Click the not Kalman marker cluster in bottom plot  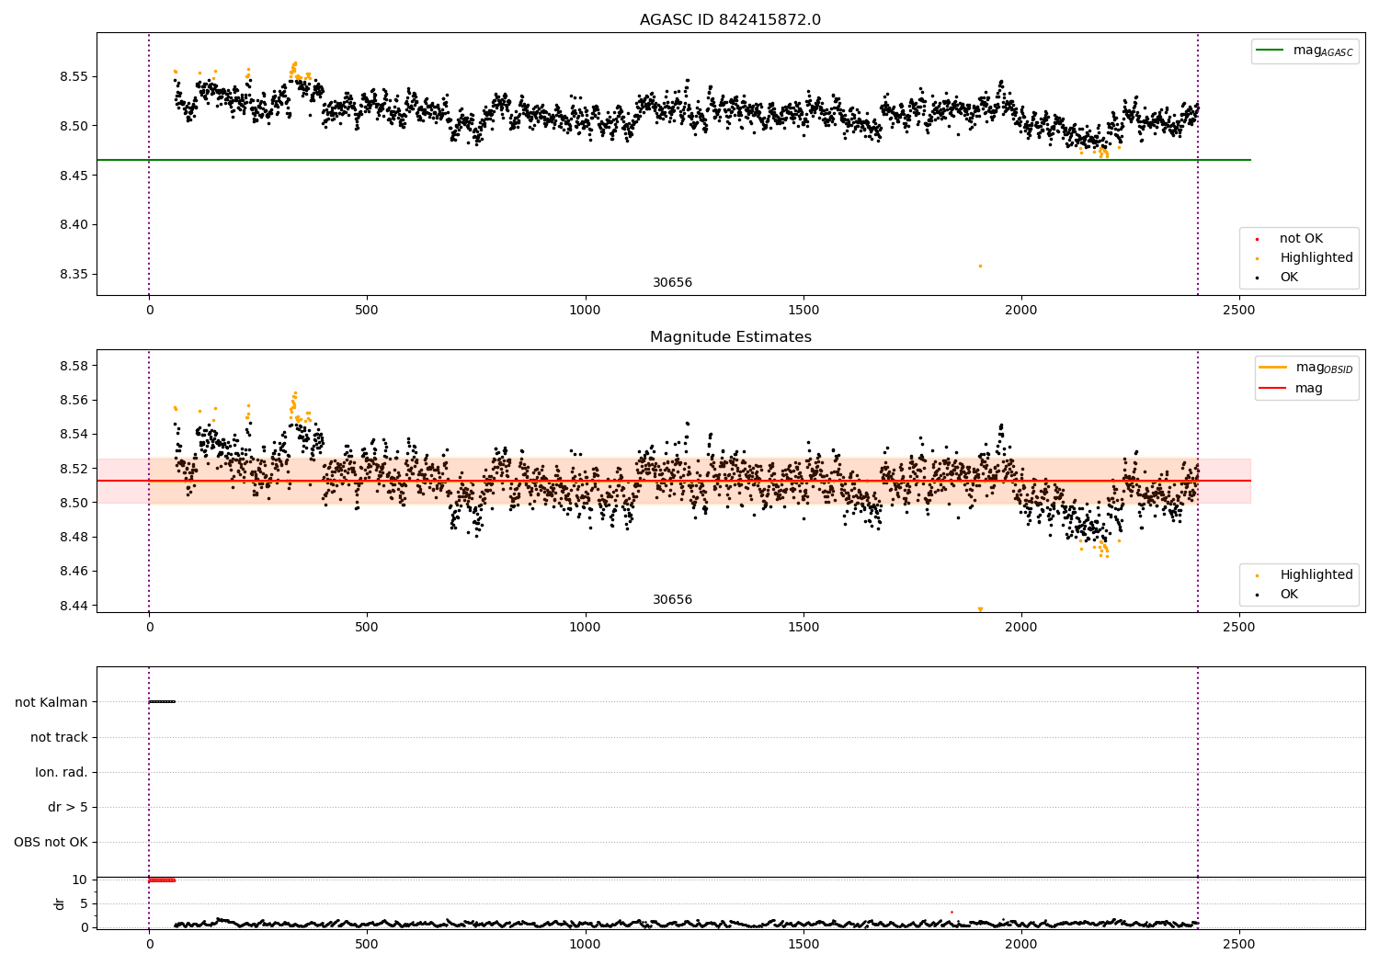[x=162, y=702]
